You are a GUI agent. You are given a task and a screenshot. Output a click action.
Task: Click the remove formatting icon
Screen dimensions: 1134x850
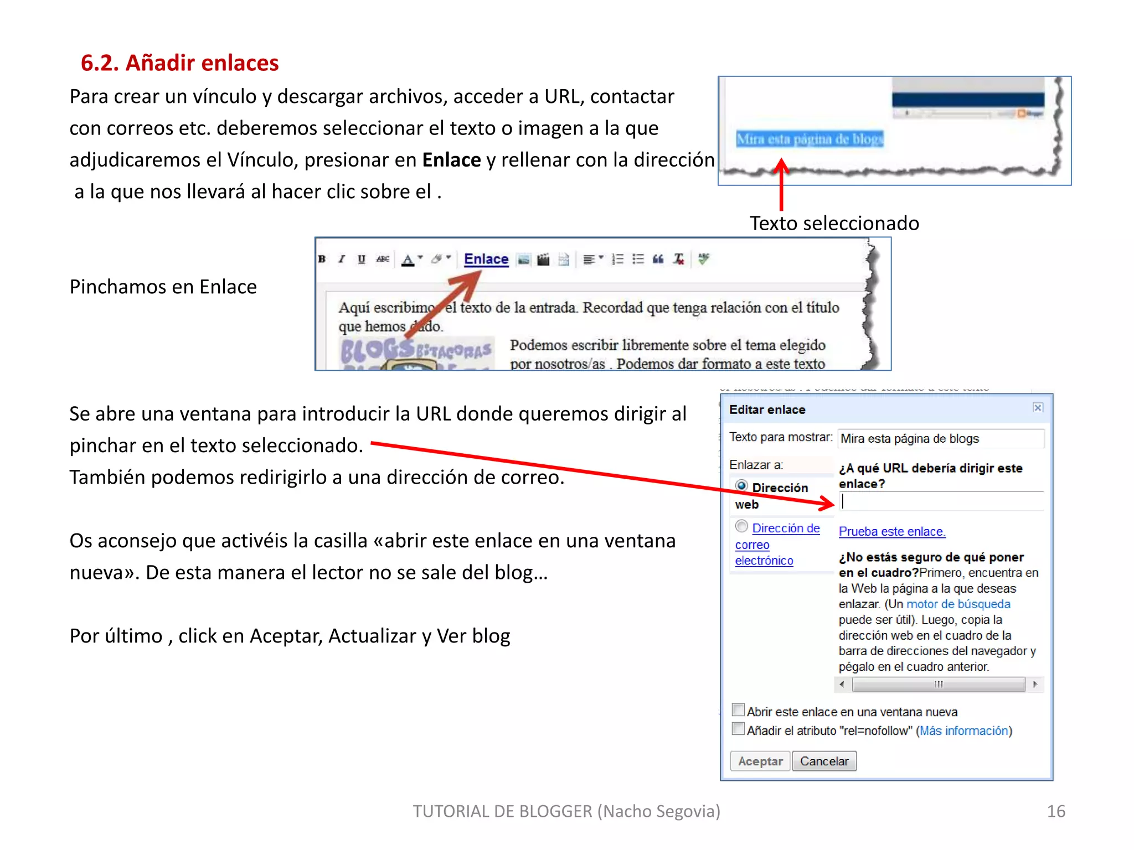(x=679, y=259)
